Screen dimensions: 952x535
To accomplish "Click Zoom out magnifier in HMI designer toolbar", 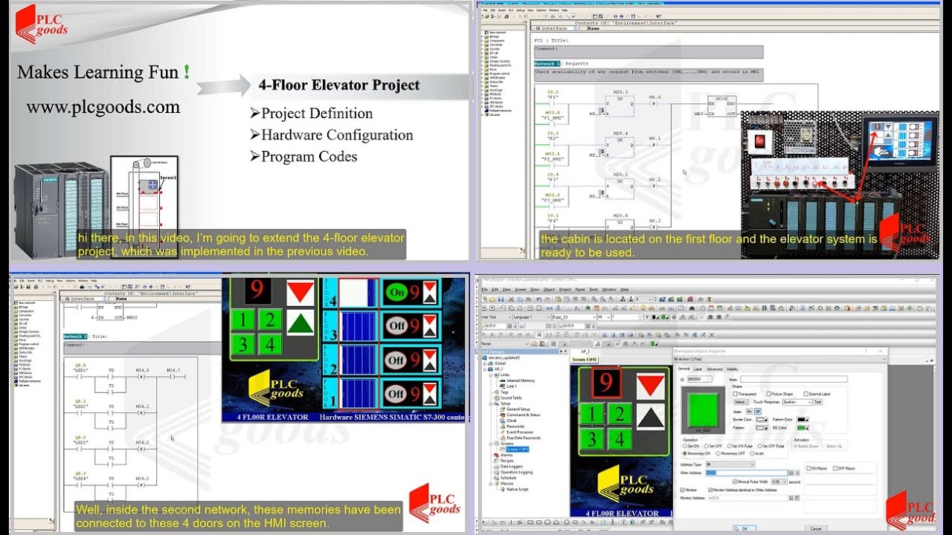I will pyautogui.click(x=602, y=299).
